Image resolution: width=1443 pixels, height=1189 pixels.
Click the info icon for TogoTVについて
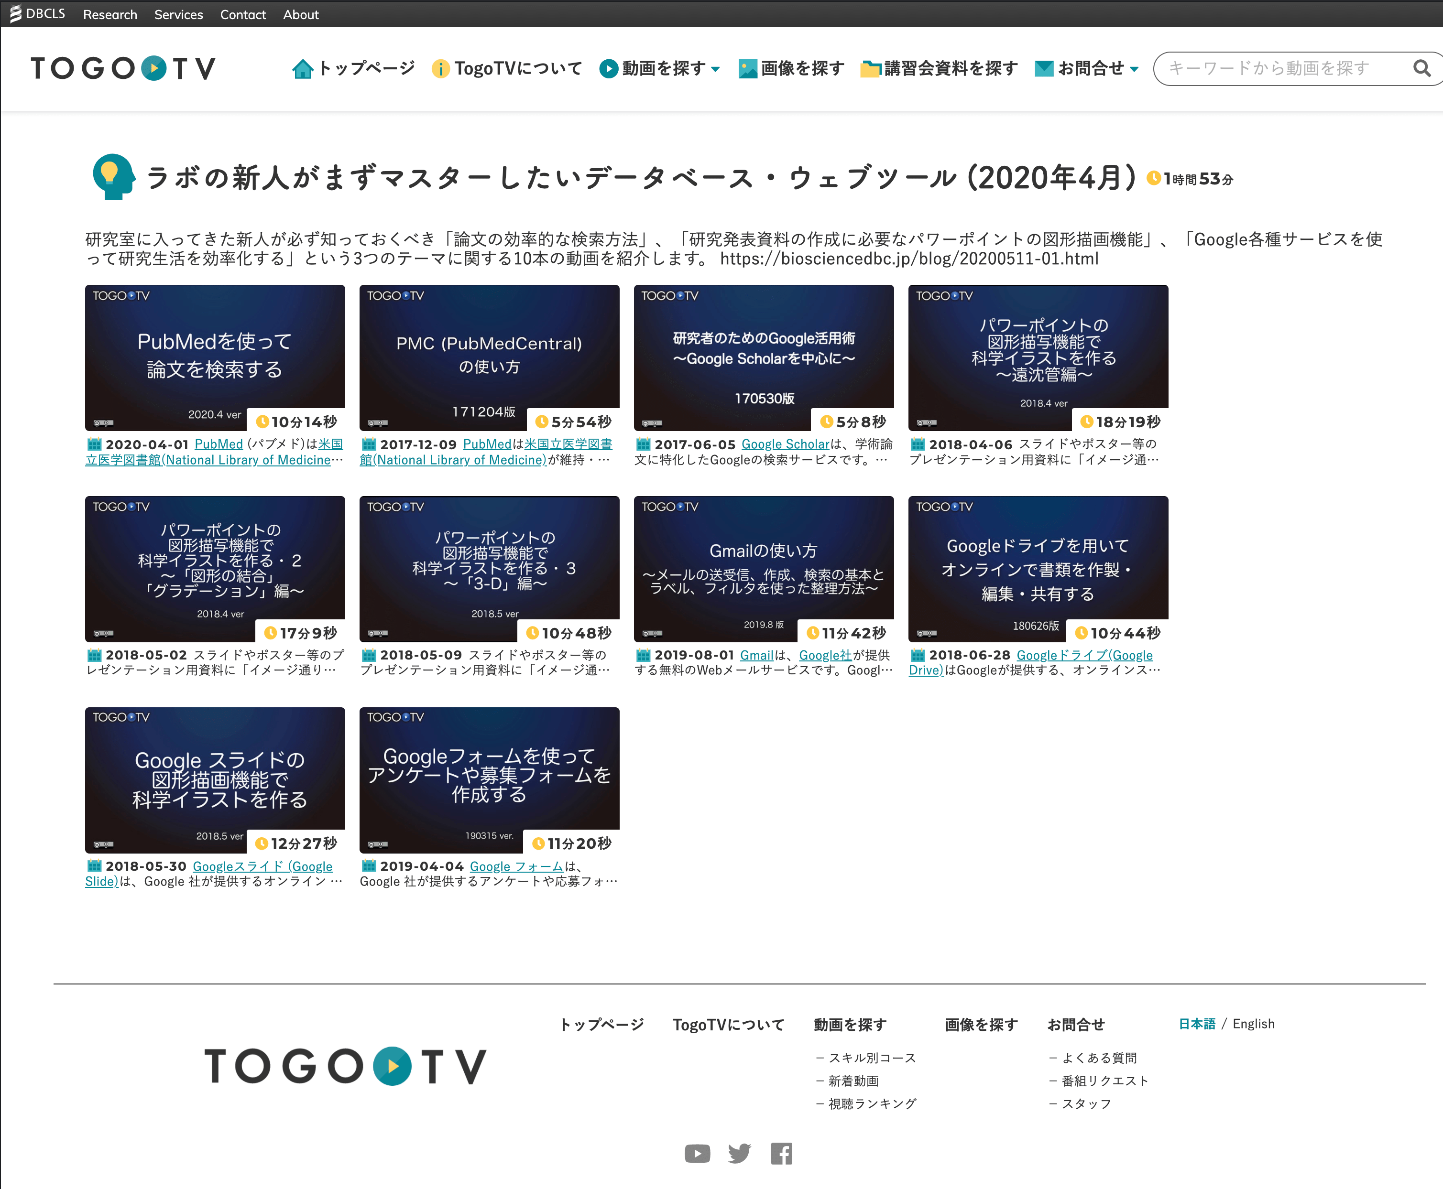pos(440,68)
